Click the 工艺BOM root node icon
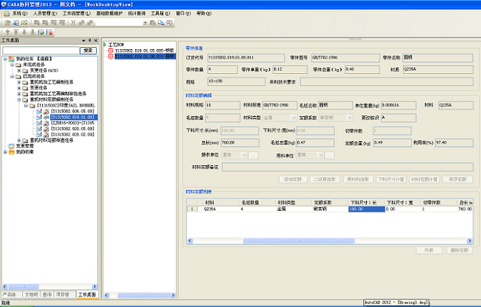The height and width of the screenshot is (307, 481). tap(105, 44)
